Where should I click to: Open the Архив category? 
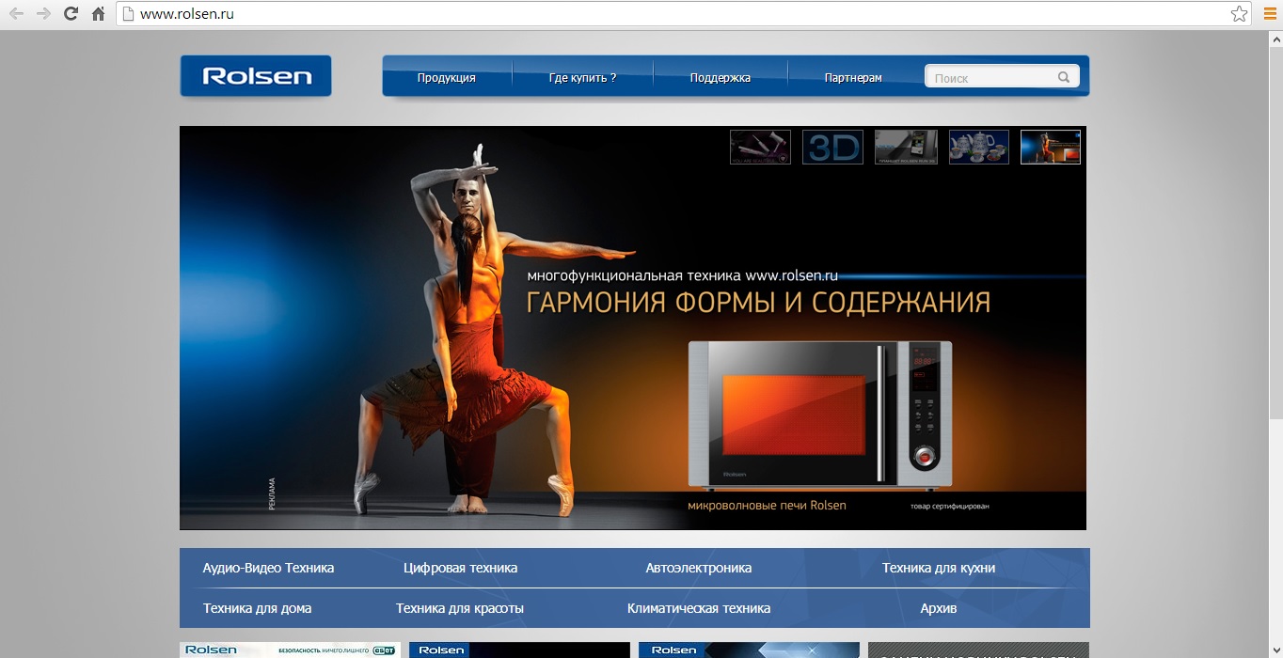(939, 608)
